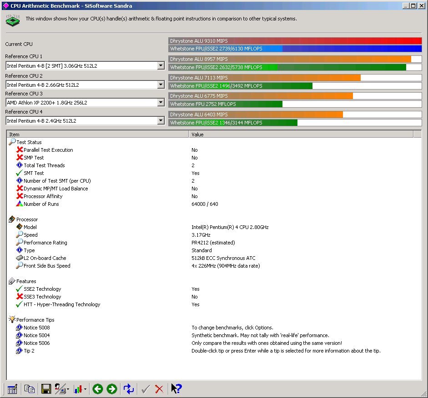Click the PR4212 (estimated) value
Screen dimensions: 428x398
coord(213,243)
